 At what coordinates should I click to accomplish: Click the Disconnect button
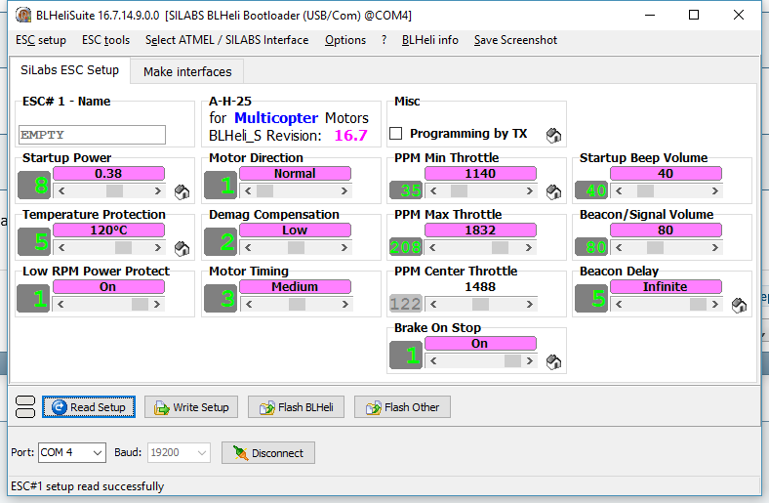(x=269, y=453)
